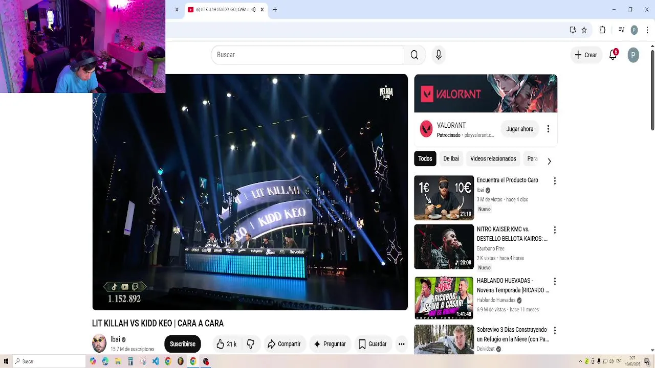Open Snipping Tool from the taskbar
This screenshot has width=655, height=368.
(x=143, y=361)
